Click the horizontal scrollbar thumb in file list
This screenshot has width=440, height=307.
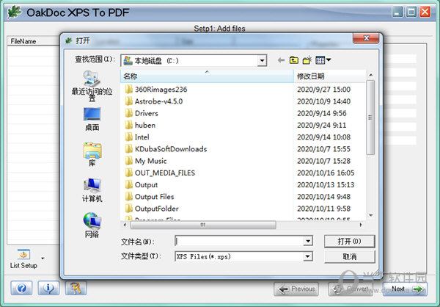click(203, 225)
